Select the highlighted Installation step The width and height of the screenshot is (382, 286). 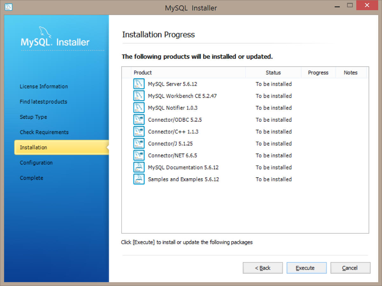point(61,147)
